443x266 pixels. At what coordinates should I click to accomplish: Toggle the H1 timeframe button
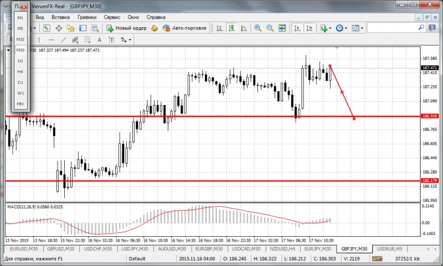tap(20, 61)
